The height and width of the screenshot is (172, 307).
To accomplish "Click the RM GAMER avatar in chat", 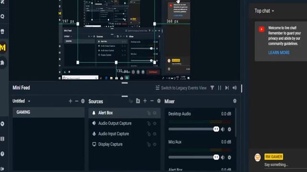I will [258, 157].
